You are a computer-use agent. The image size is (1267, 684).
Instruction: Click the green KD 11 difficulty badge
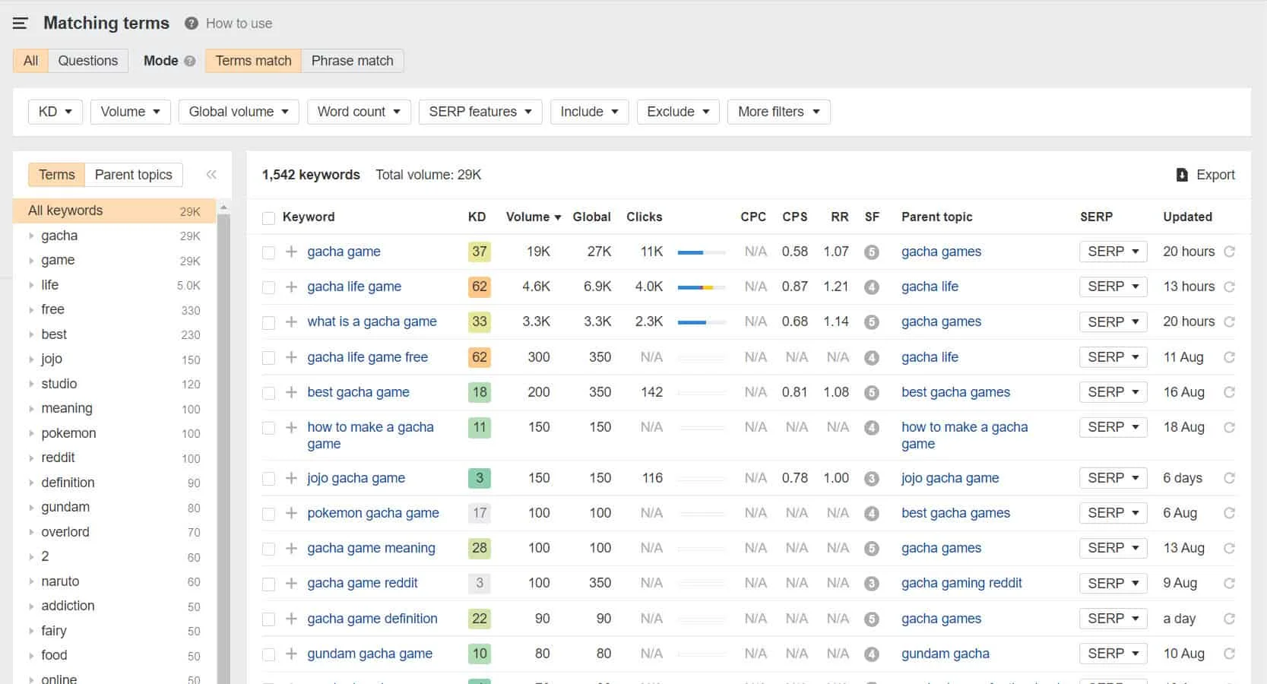(479, 427)
